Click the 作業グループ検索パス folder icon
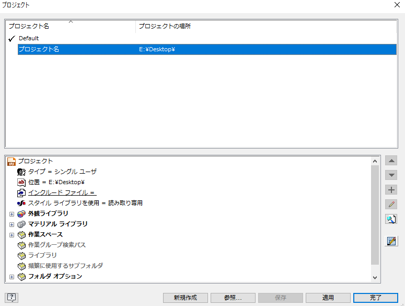 pyautogui.click(x=21, y=245)
